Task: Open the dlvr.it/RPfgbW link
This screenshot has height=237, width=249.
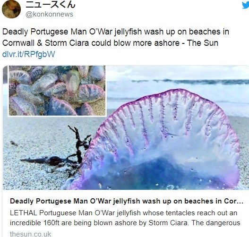Action: [x=28, y=54]
